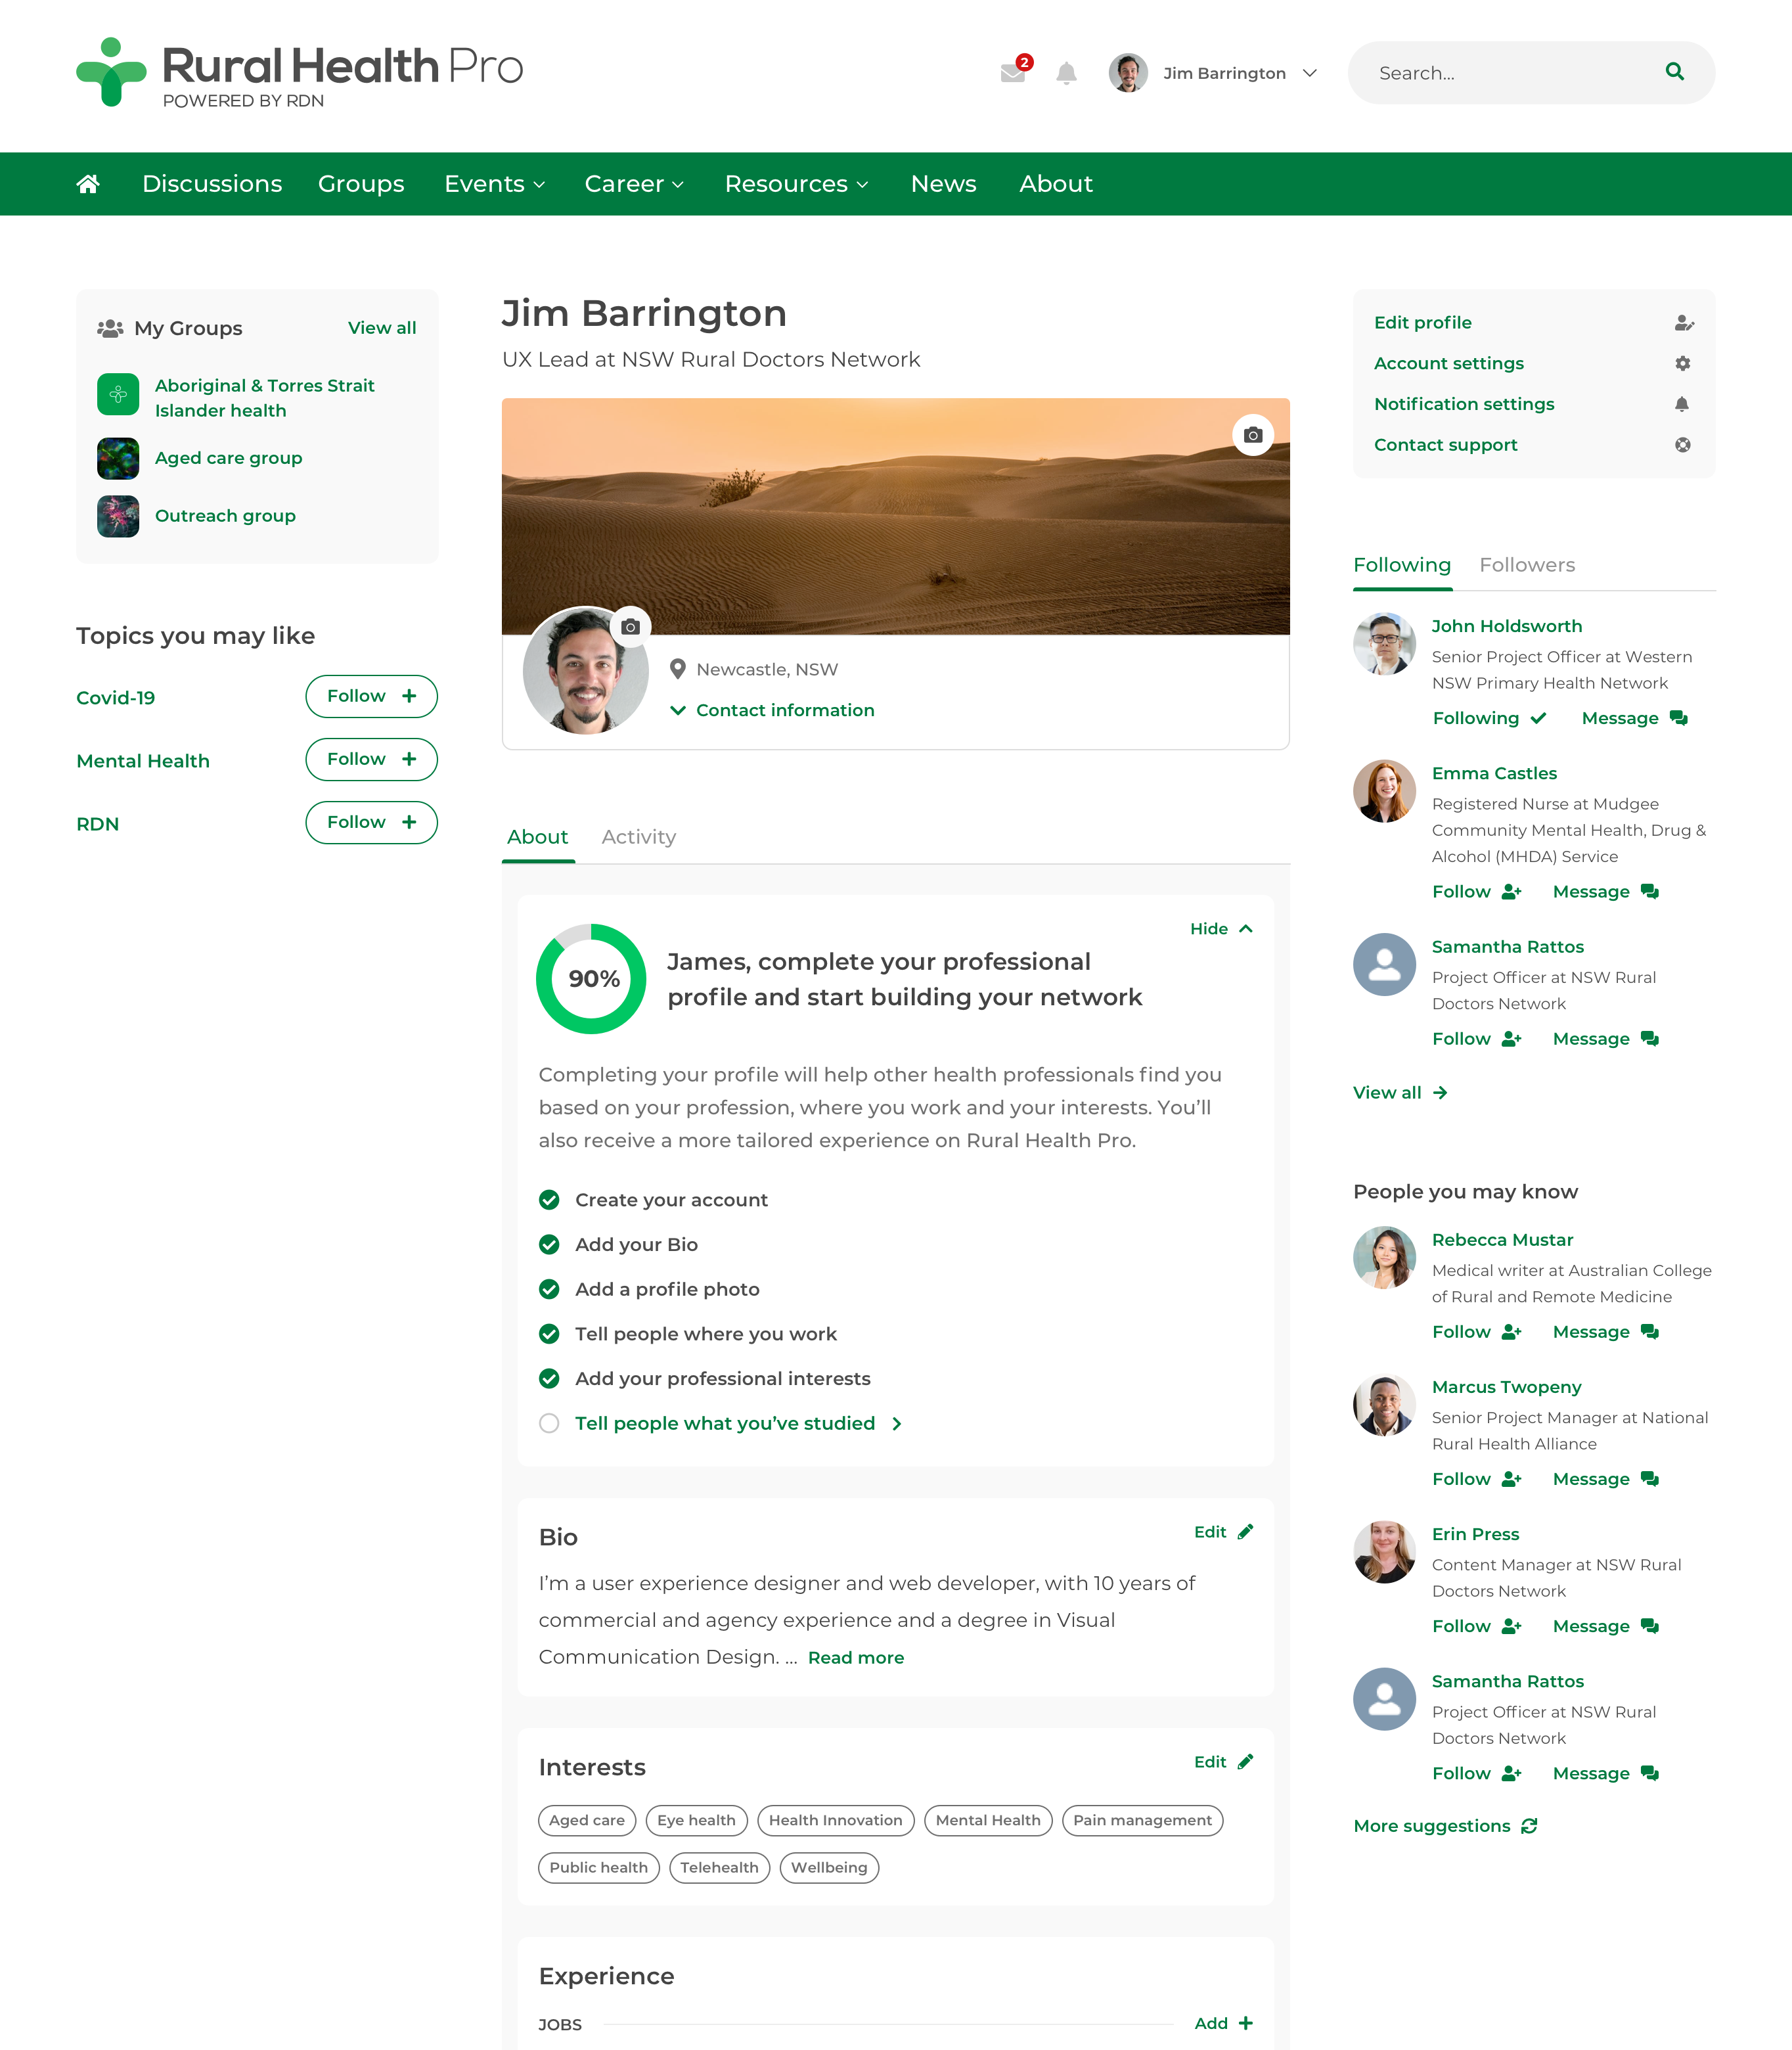Change profile photo via small camera icon
This screenshot has width=1792, height=2050.
(630, 627)
